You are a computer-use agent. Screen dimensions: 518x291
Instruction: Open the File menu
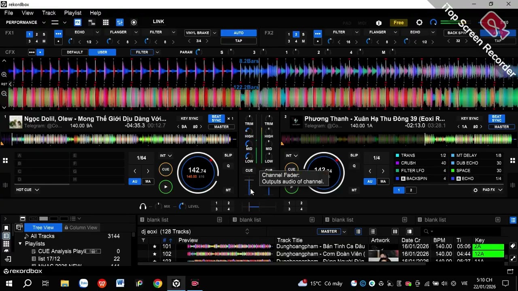pos(8,13)
